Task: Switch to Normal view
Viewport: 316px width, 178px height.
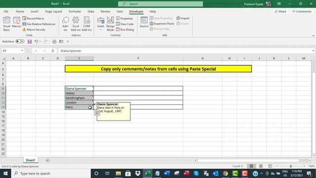Action: (x=251, y=166)
